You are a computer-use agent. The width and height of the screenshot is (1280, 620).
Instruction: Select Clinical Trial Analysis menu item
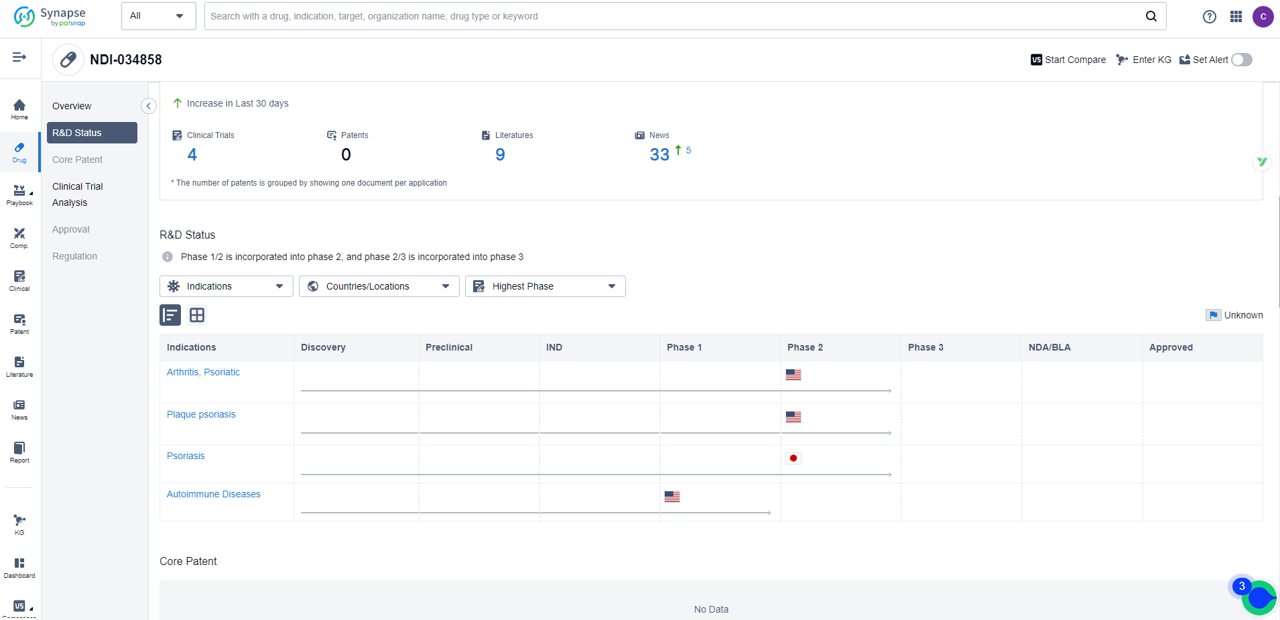click(x=78, y=194)
